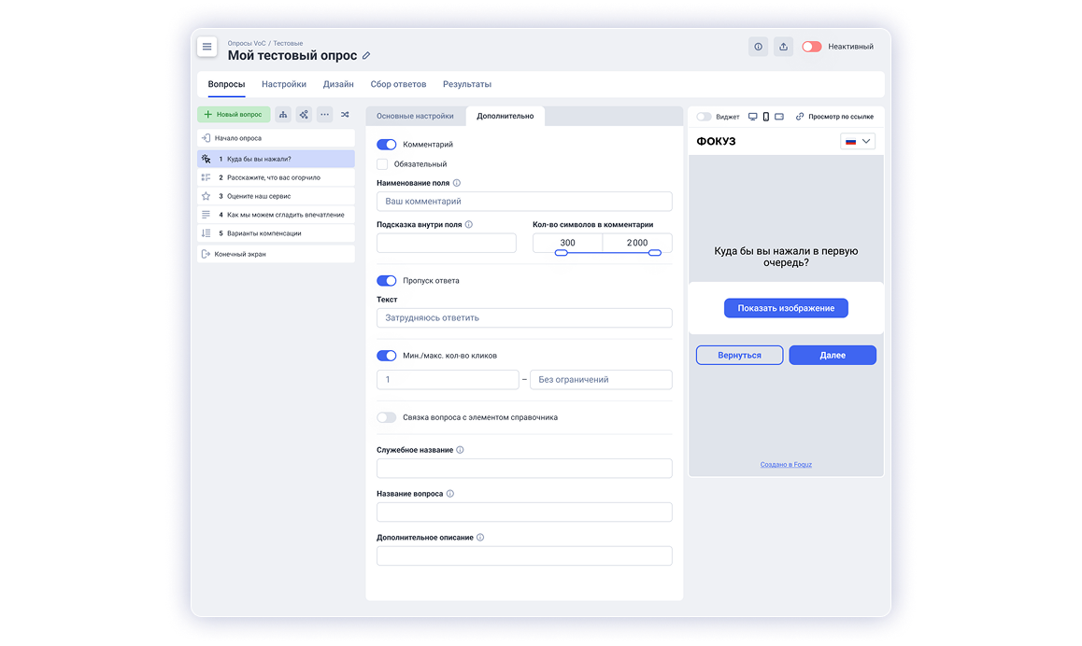
Task: Click the Служебное название input field
Action: (x=524, y=469)
